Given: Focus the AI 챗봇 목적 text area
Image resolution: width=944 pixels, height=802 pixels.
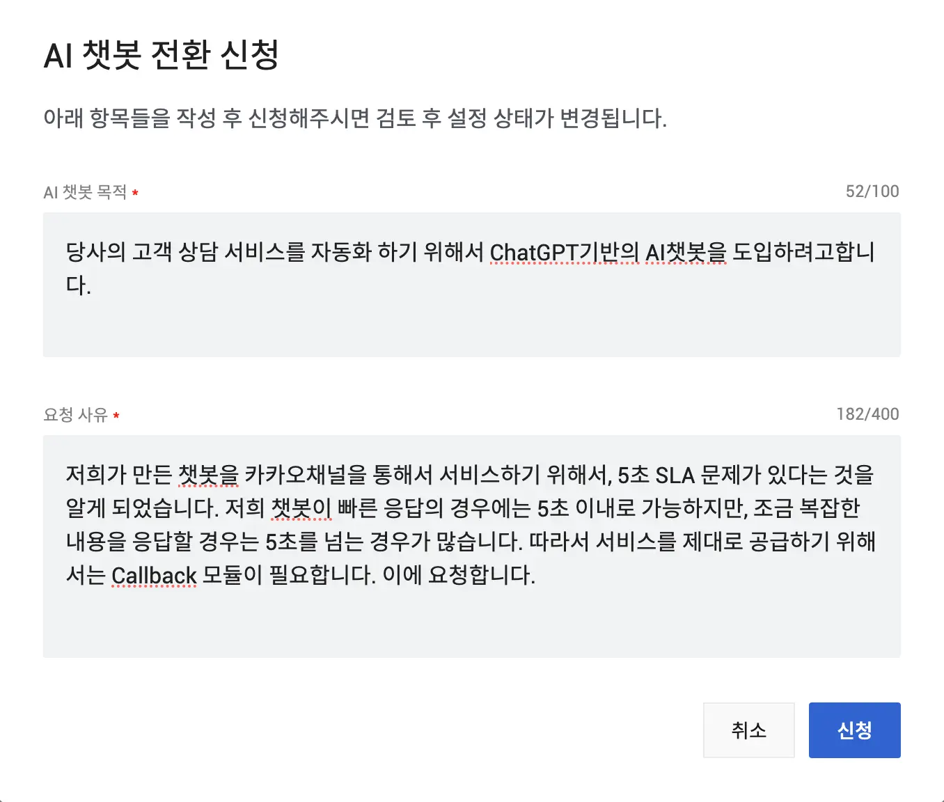Looking at the screenshot, I should coord(472,285).
